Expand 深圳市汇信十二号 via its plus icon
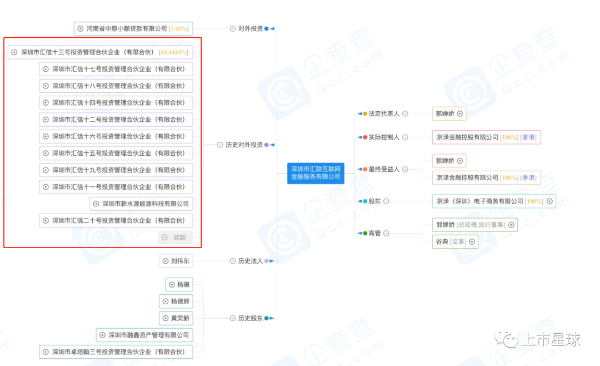Viewport: 600px width, 366px height. (x=46, y=120)
